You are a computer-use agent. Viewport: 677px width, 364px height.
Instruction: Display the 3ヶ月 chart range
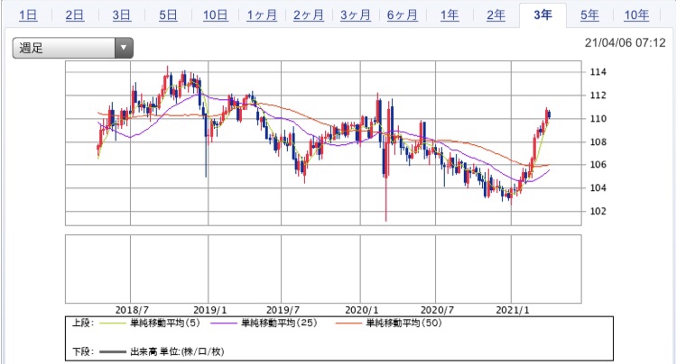point(356,15)
